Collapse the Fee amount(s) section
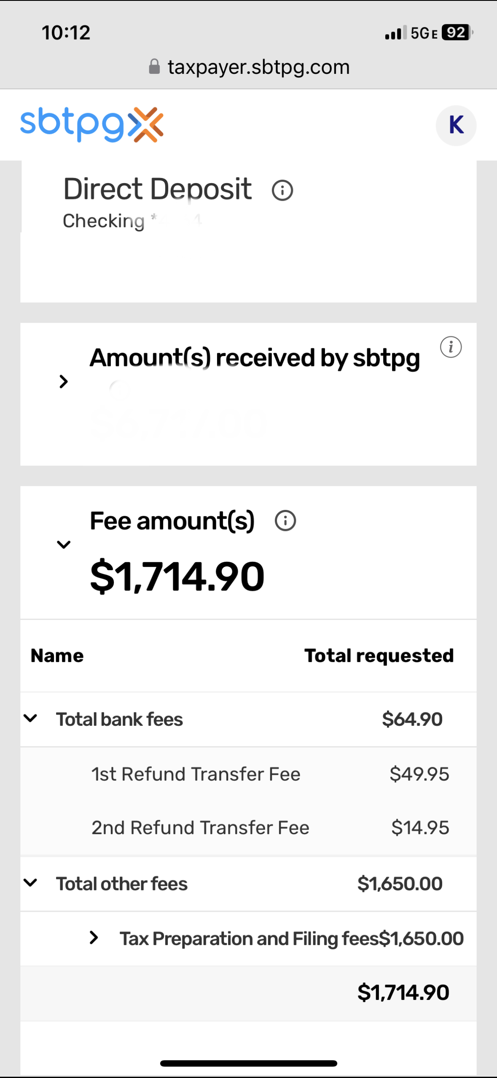497x1078 pixels. [64, 544]
